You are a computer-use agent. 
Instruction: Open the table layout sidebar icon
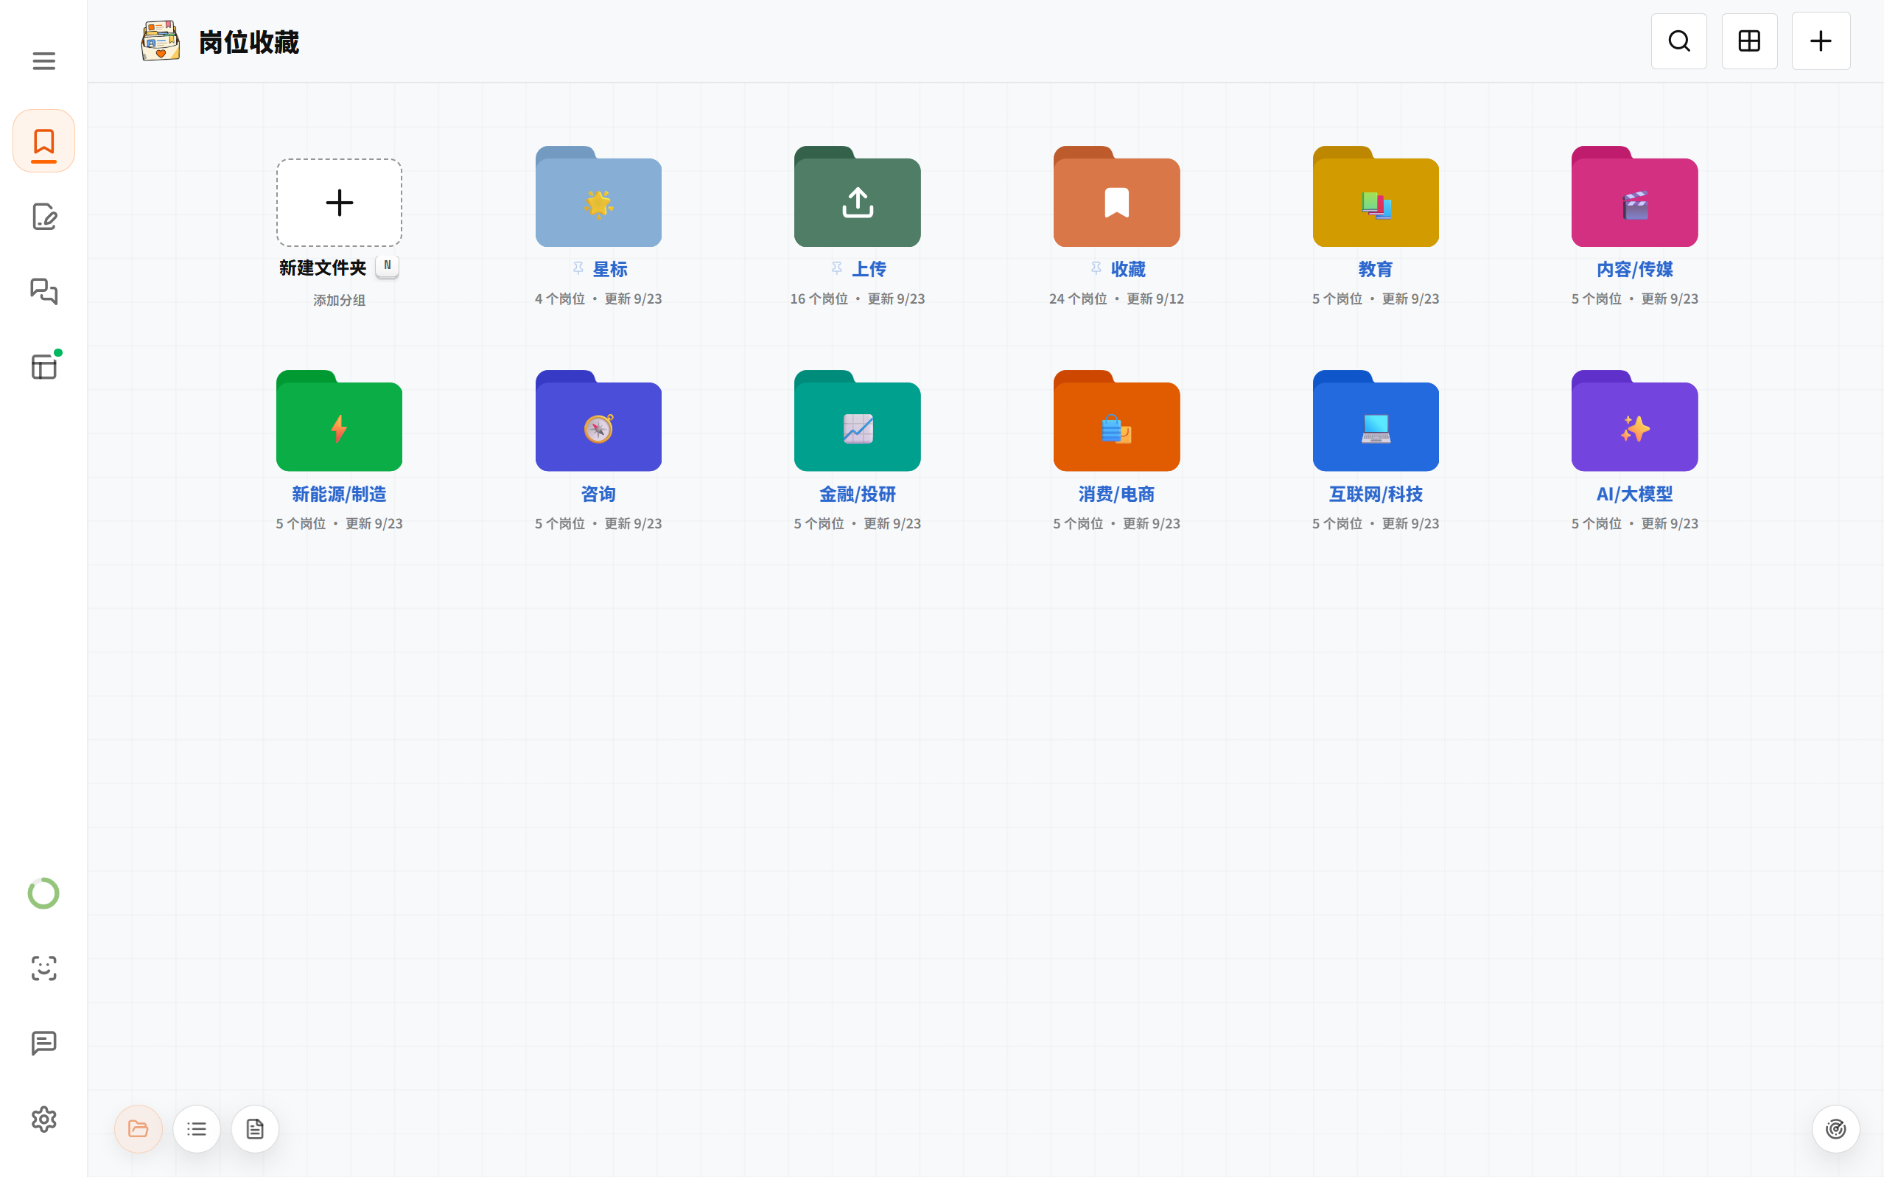(x=43, y=366)
